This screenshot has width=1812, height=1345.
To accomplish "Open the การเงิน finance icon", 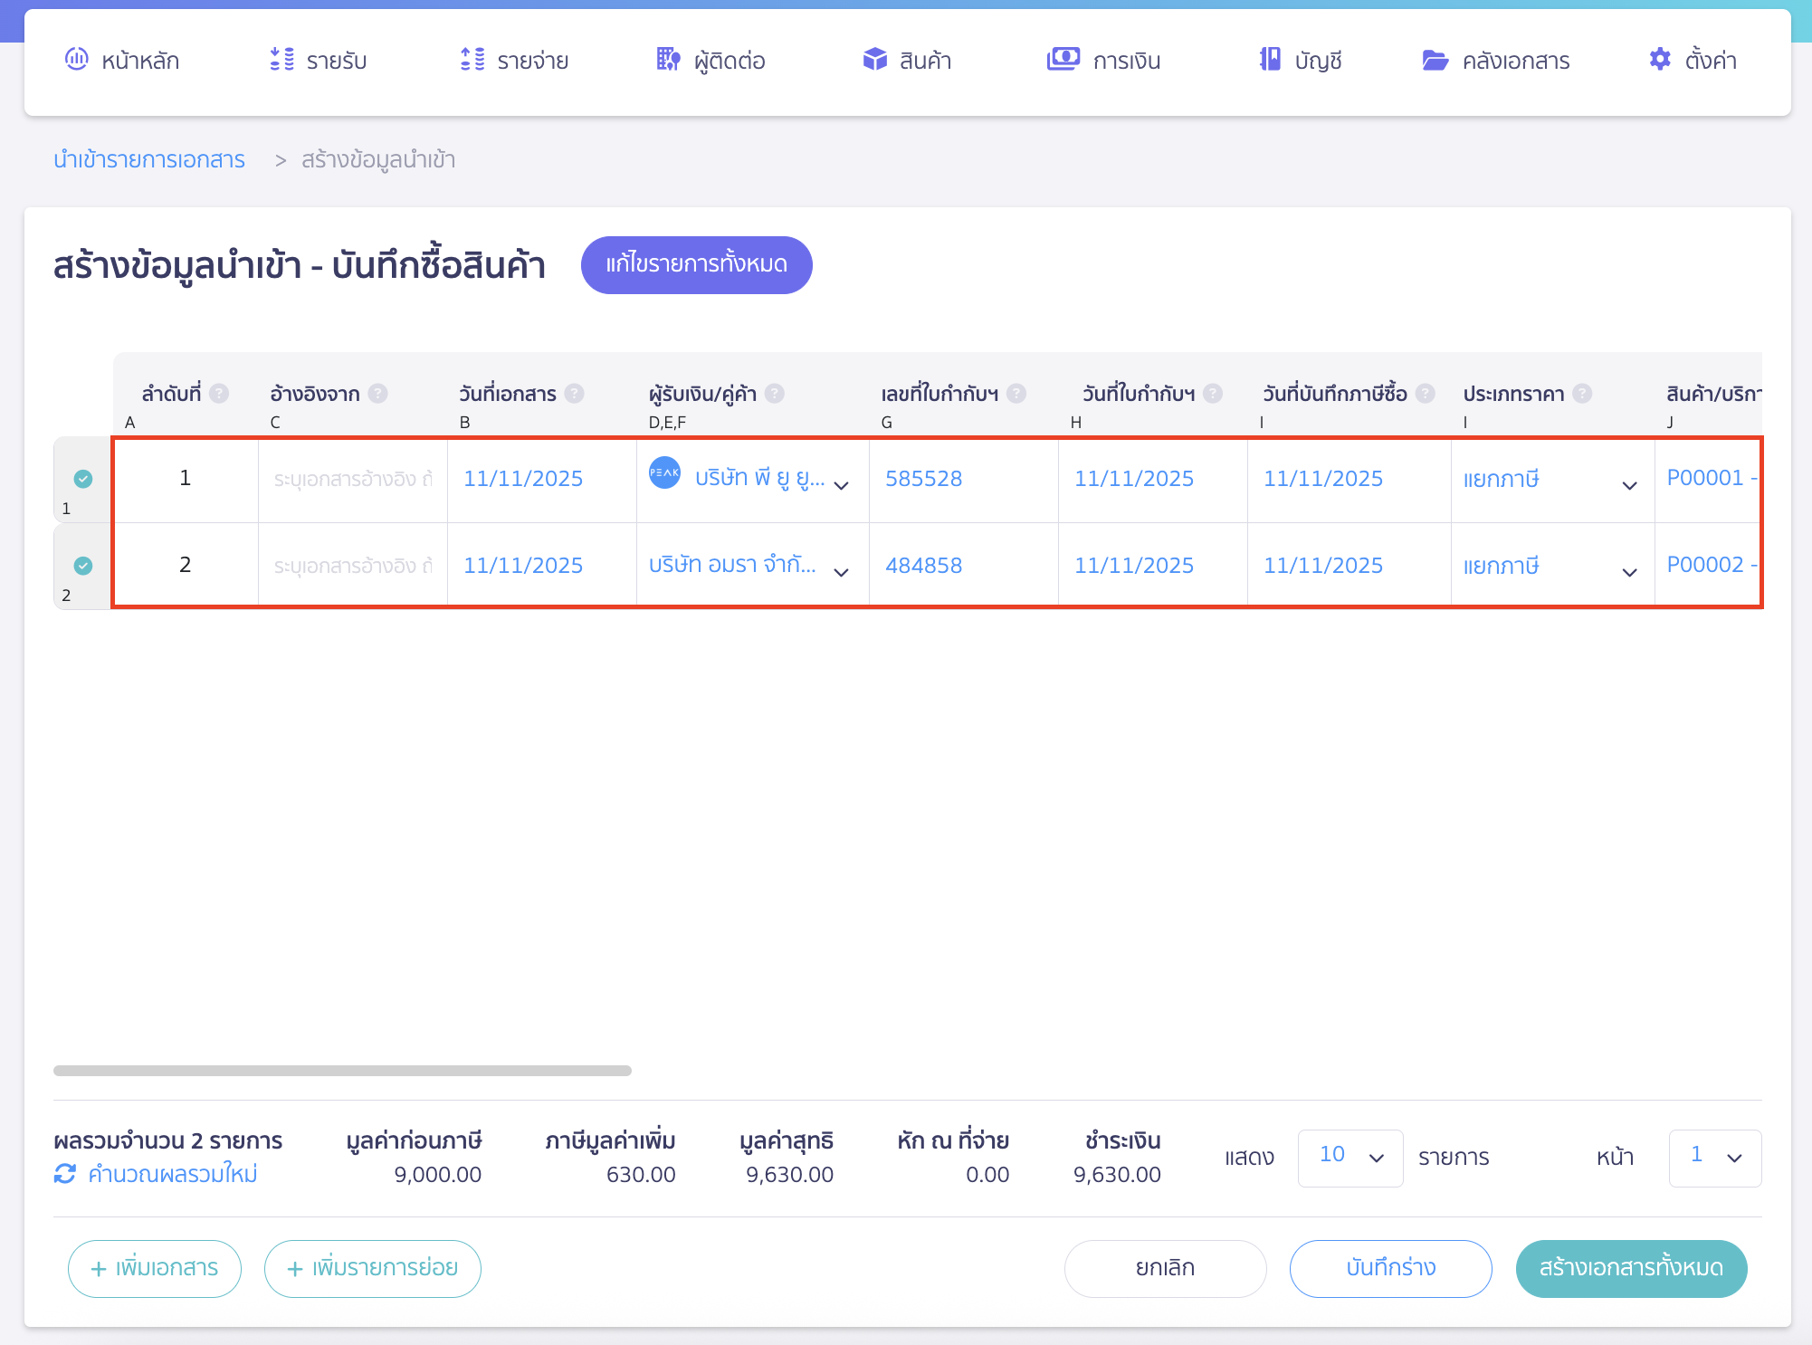I will coord(1064,60).
